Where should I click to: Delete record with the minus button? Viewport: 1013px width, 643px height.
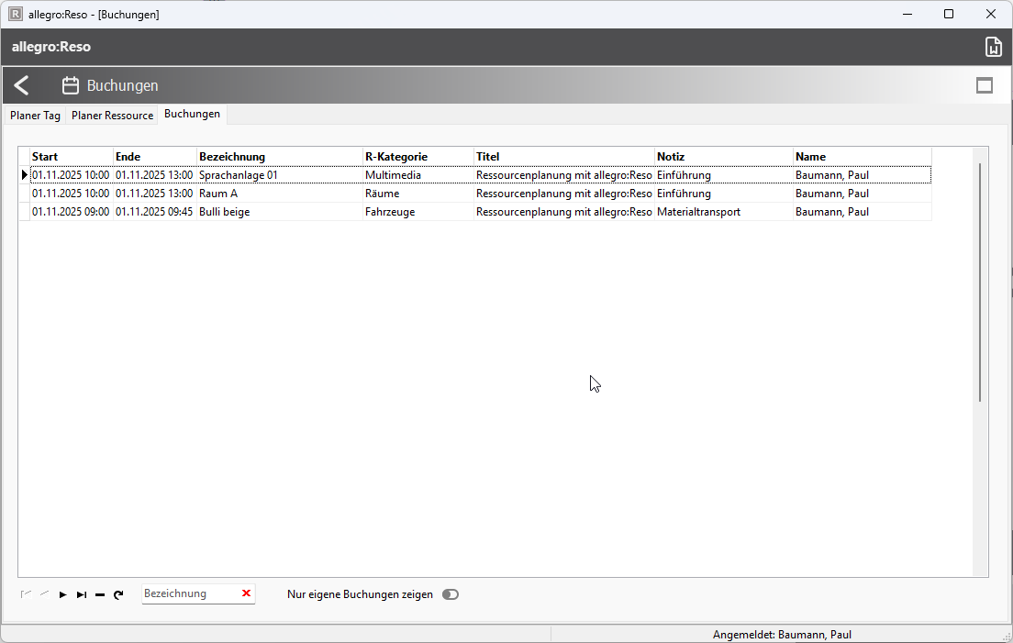point(100,594)
